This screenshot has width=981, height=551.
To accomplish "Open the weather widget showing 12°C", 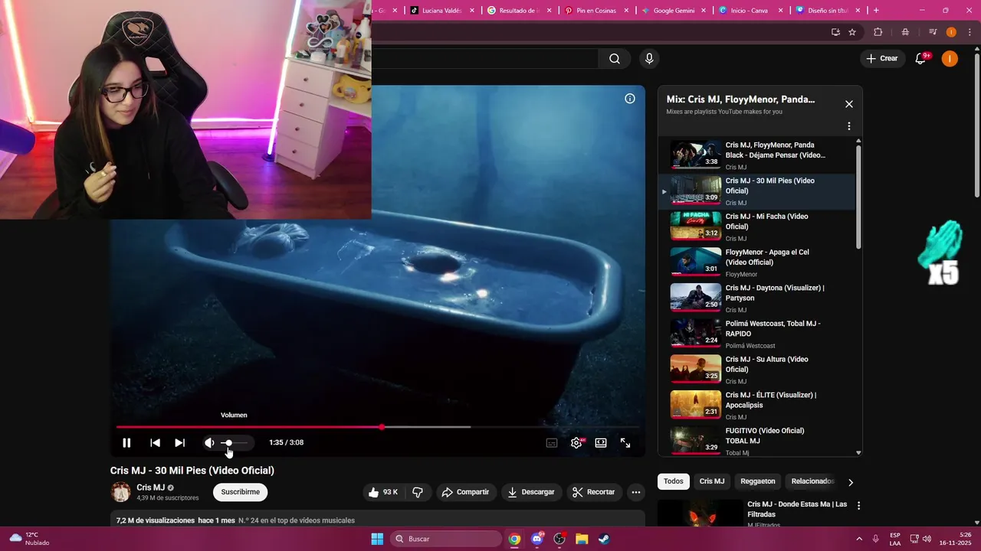I will (x=30, y=539).
